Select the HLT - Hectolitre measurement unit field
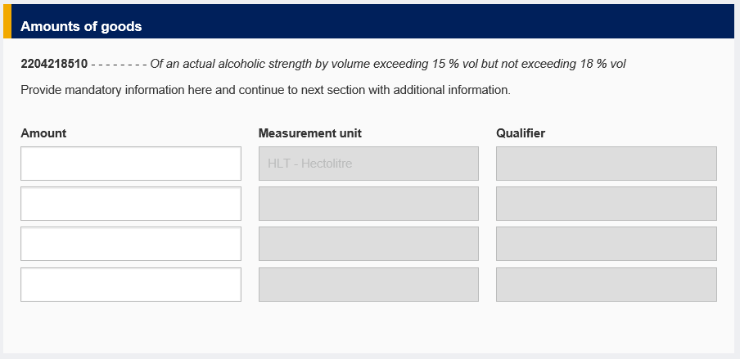Viewport: 740px width, 359px height. (x=368, y=164)
